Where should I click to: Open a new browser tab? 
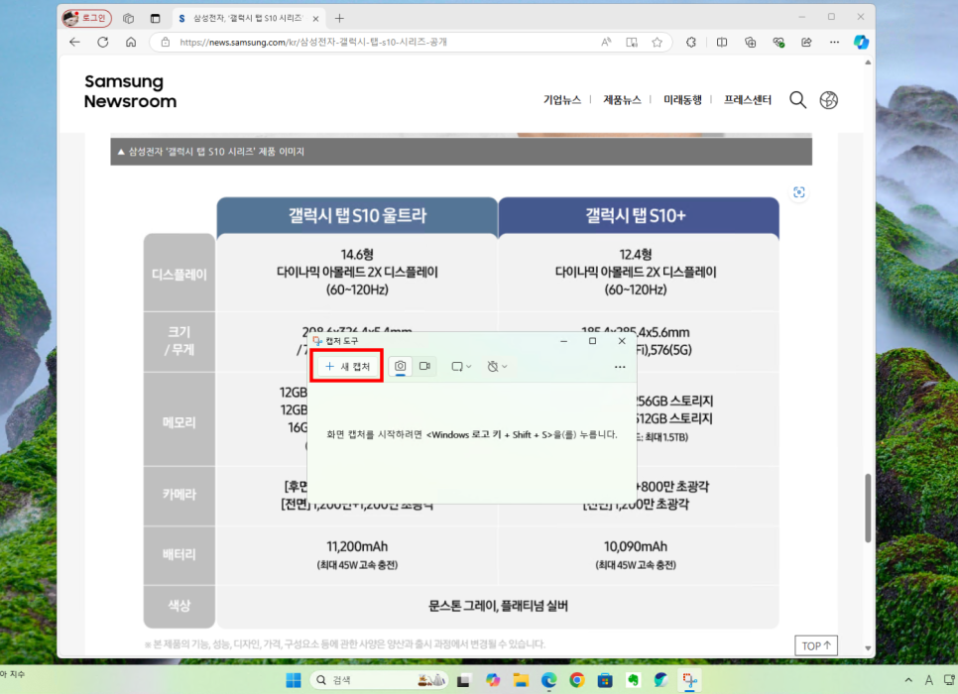click(340, 18)
